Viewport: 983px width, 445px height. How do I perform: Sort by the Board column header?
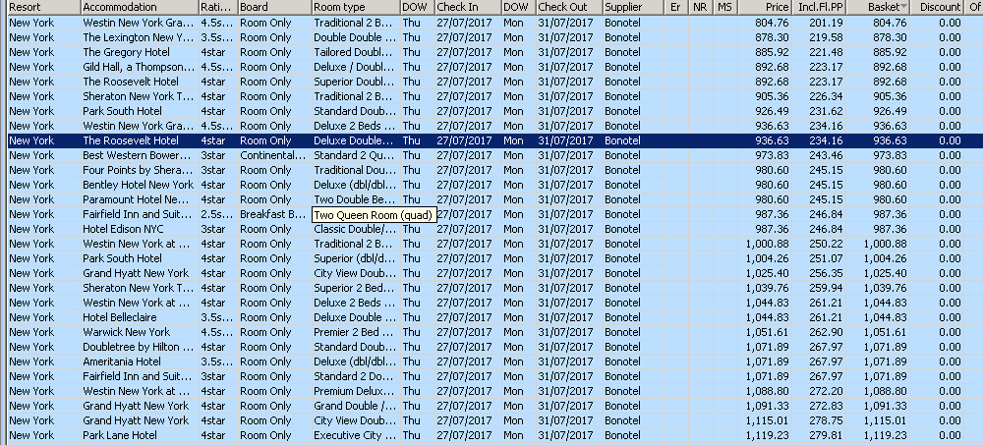274,7
